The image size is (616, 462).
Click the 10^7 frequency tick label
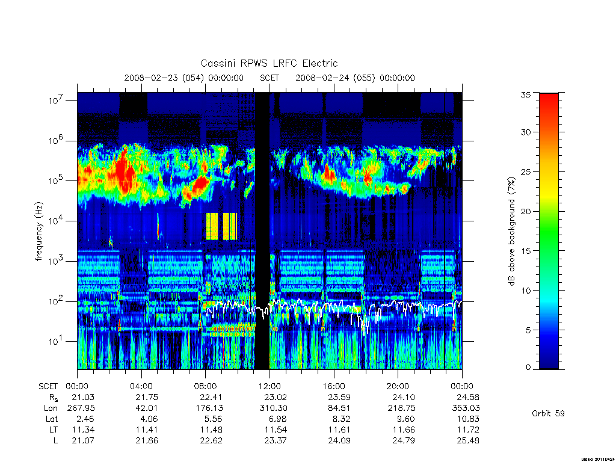(x=55, y=100)
